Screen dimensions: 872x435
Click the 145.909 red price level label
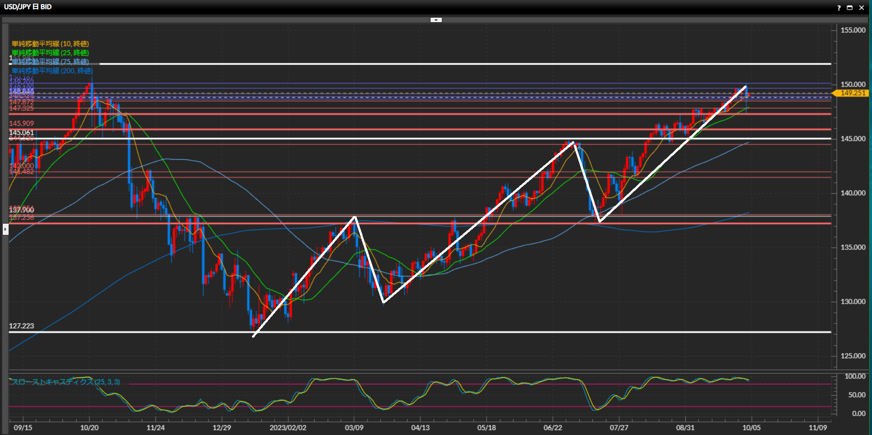21,124
